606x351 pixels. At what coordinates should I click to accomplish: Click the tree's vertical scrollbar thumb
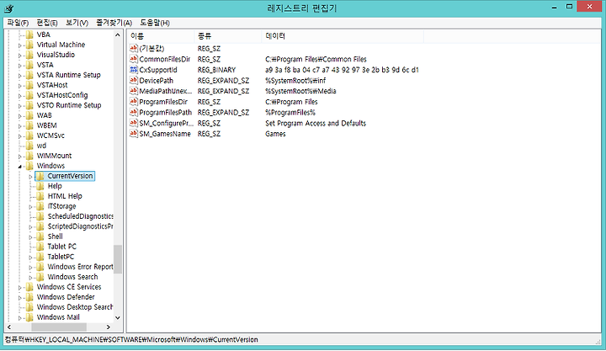[x=118, y=259]
